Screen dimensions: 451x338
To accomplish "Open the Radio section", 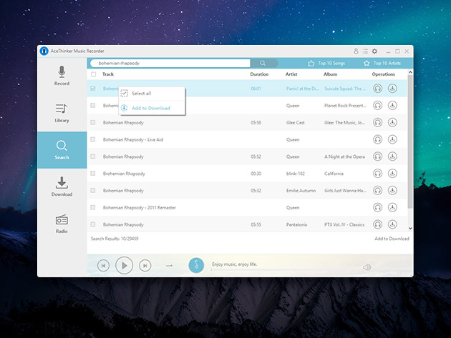I will click(x=62, y=224).
